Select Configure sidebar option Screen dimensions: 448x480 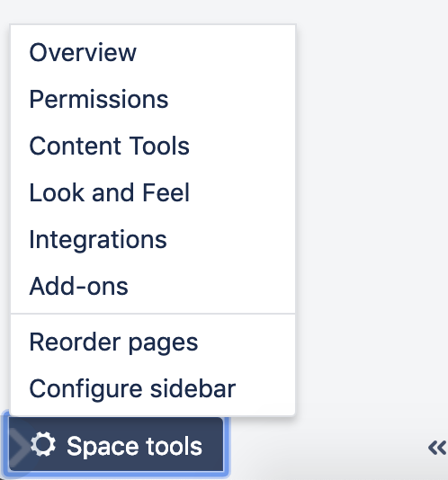click(153, 389)
